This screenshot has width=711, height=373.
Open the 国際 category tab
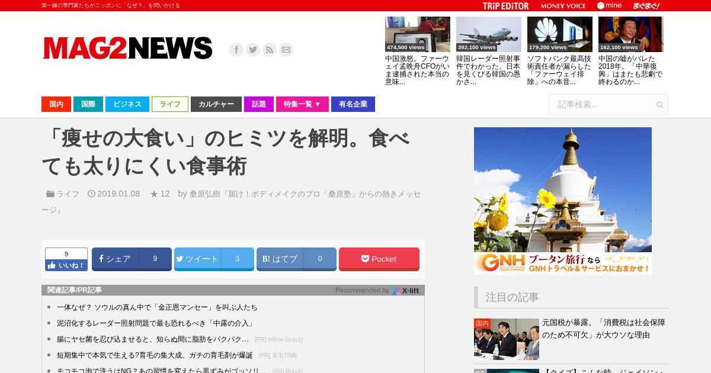(x=88, y=104)
